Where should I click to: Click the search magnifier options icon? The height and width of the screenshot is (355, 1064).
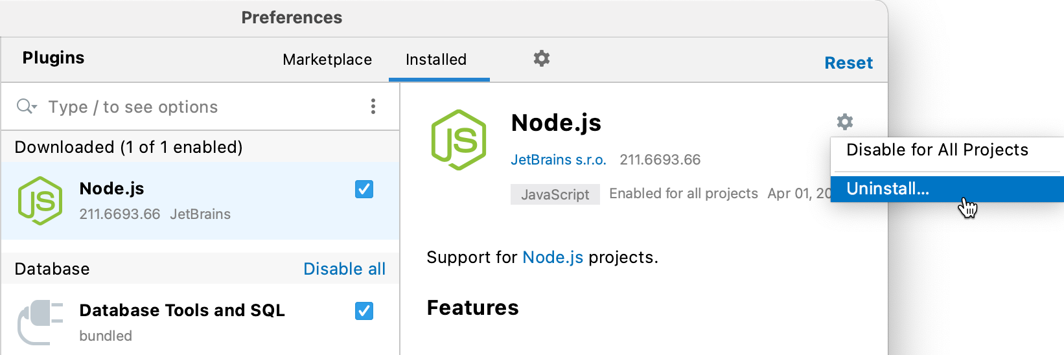[27, 106]
